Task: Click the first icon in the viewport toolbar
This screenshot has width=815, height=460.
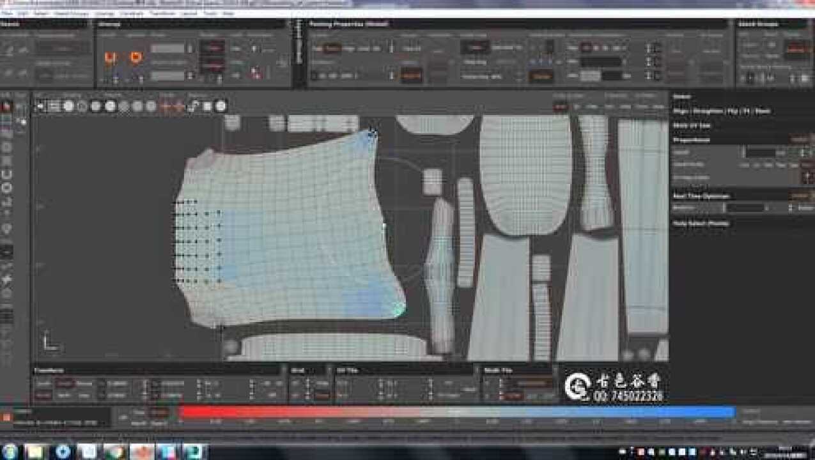Action: [41, 106]
